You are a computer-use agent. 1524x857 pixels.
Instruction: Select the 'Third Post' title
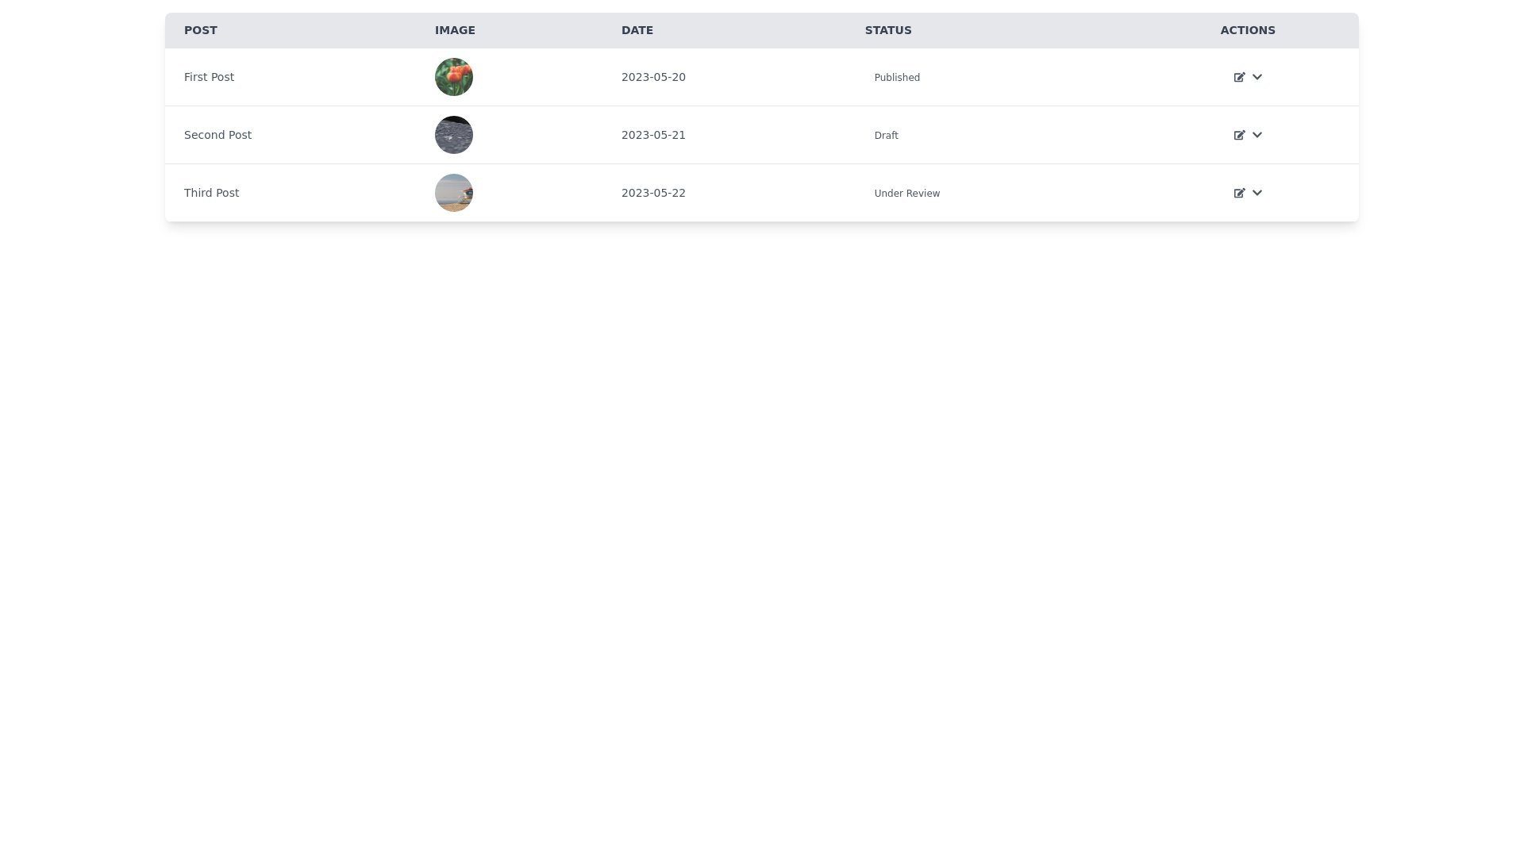click(x=211, y=193)
